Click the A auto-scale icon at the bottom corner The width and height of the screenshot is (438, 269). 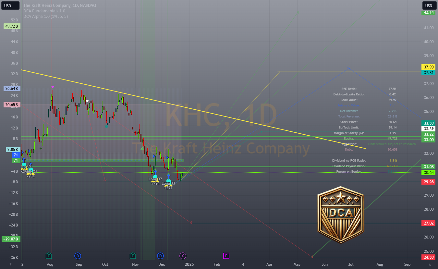tap(430, 265)
